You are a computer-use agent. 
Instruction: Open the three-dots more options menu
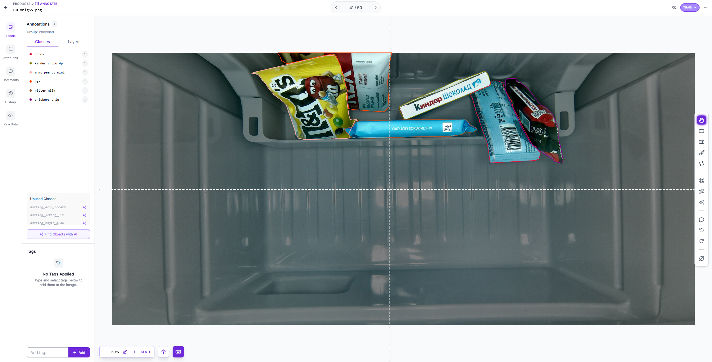(706, 8)
